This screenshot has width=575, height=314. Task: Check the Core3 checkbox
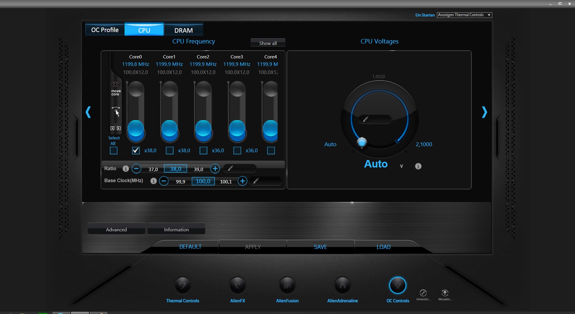pyautogui.click(x=237, y=150)
